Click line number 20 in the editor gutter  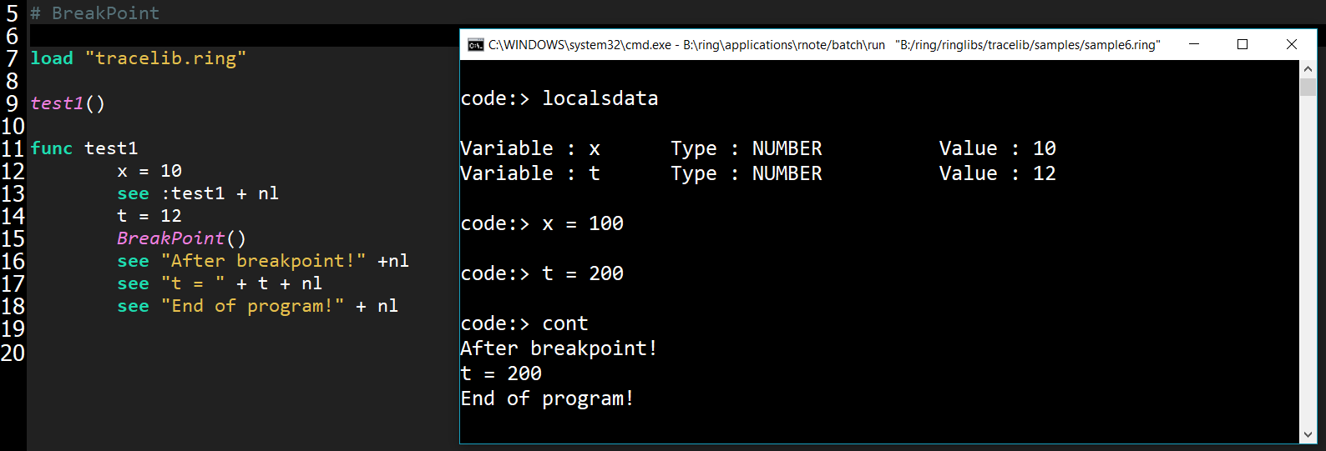point(13,353)
